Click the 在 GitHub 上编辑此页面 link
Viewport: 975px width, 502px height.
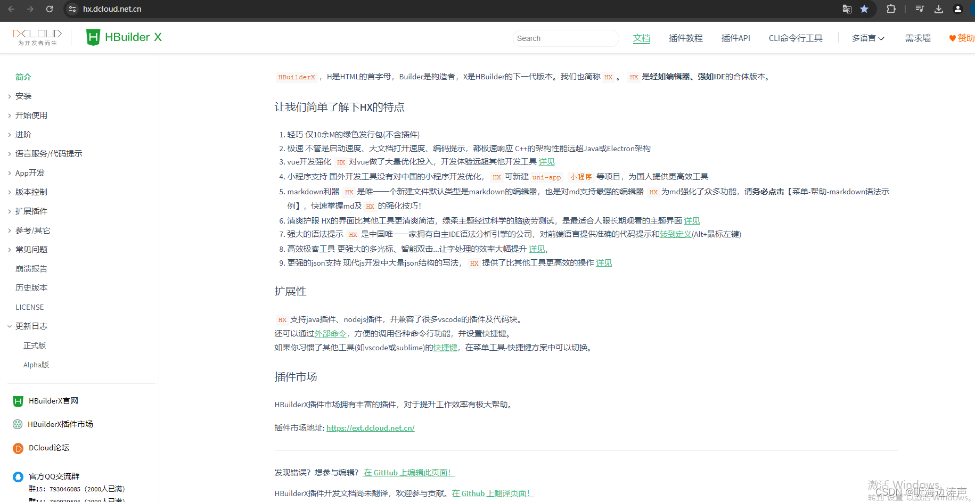(408, 472)
